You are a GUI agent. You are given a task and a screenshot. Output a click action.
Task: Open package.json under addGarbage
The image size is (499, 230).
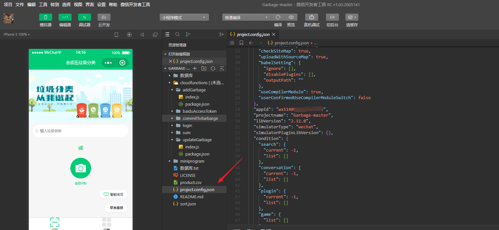[194, 104]
